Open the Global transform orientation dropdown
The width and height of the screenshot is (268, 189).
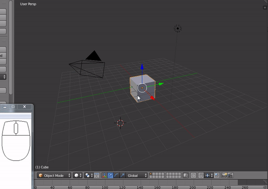(x=137, y=176)
